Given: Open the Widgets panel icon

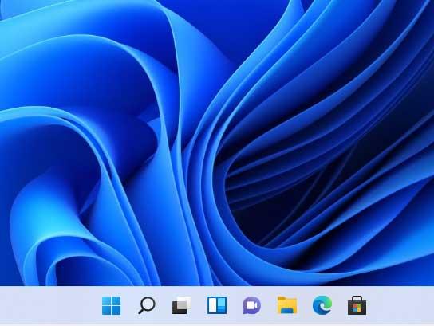Looking at the screenshot, I should click(x=217, y=305).
